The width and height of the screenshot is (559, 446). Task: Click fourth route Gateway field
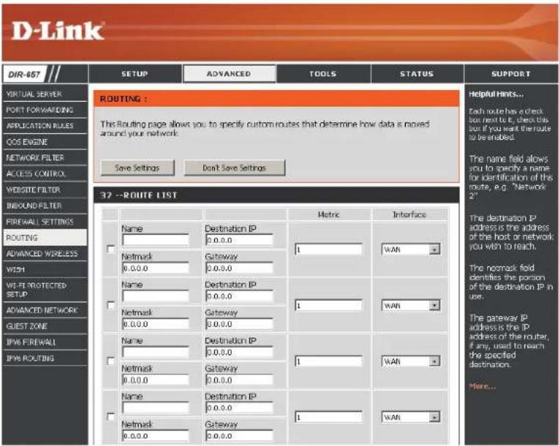[x=239, y=436]
